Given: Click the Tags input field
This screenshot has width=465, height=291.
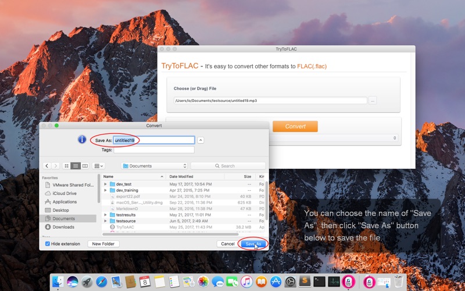Looking at the screenshot, I should point(154,150).
